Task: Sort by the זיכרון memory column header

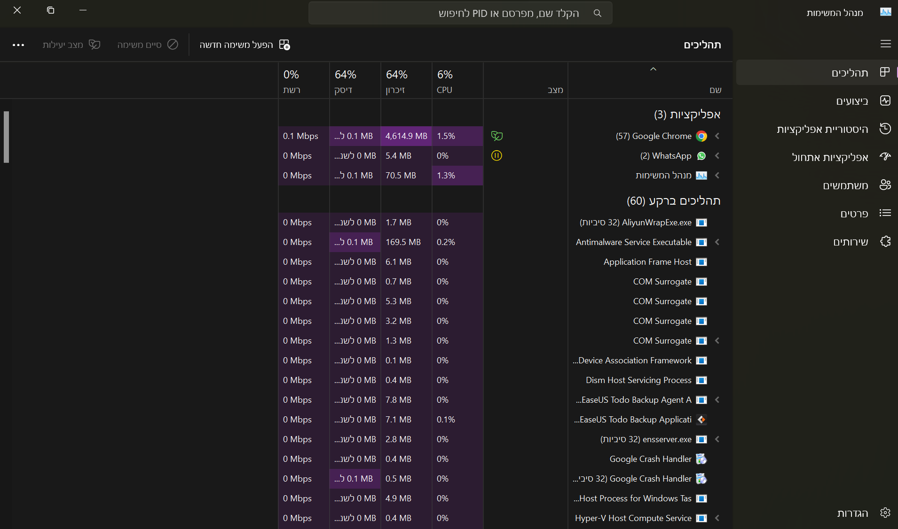Action: [x=406, y=81]
